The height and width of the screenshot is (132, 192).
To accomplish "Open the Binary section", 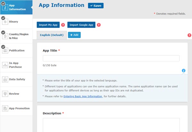I will [16, 22].
